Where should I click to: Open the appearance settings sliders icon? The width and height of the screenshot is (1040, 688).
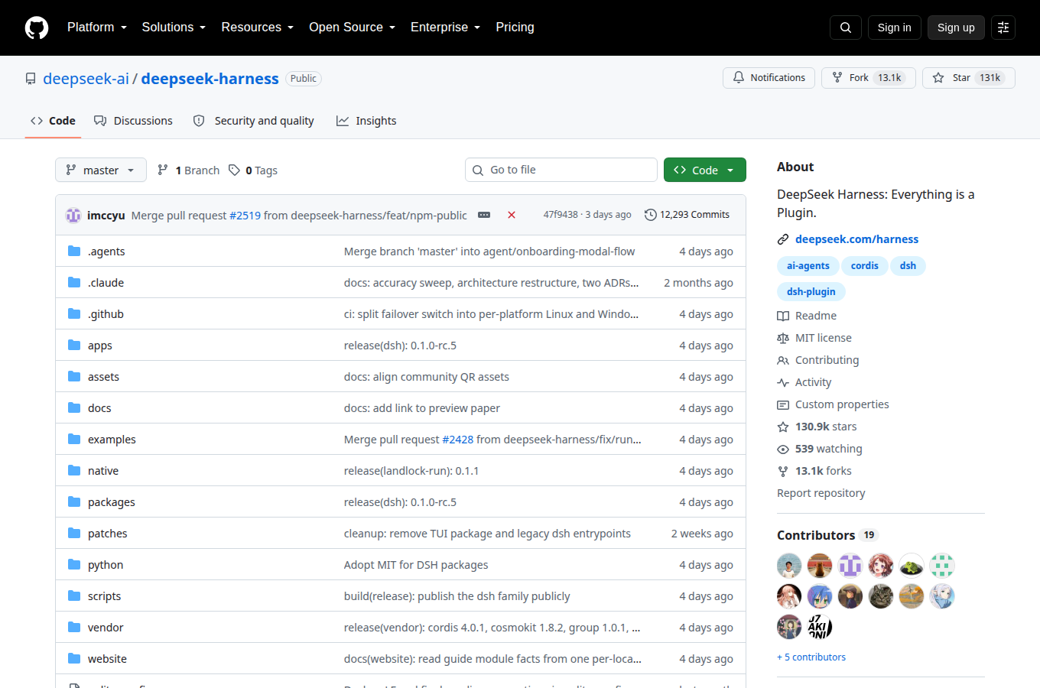coord(1003,28)
